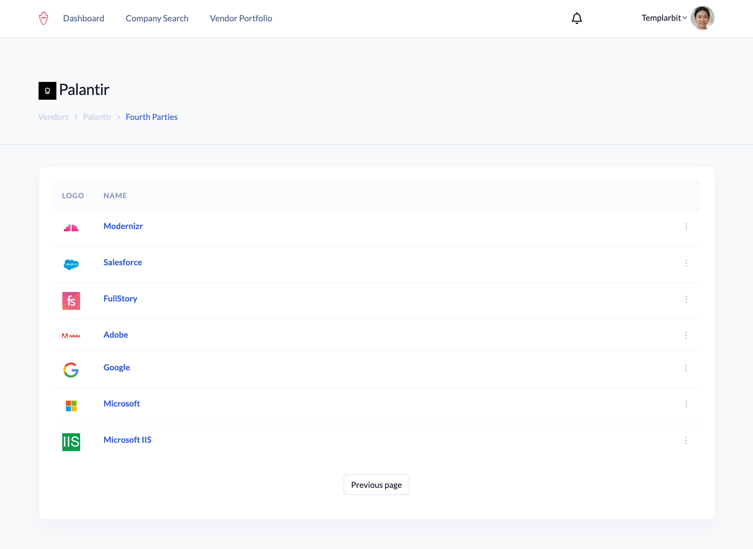753x549 pixels.
Task: Open the Vendor Portfolio page
Action: (241, 18)
